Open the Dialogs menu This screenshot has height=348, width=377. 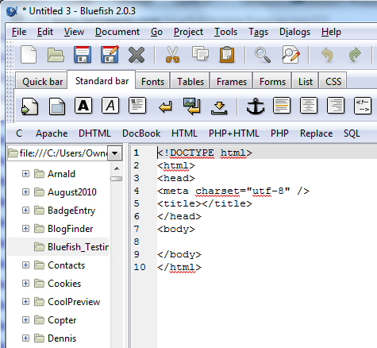click(294, 32)
